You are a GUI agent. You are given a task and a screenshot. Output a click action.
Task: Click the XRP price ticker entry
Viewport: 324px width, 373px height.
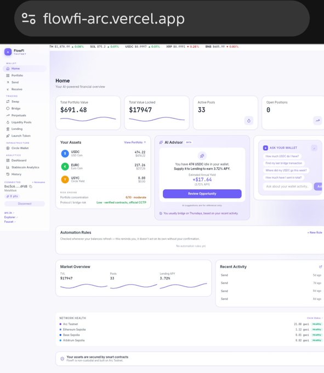pyautogui.click(x=183, y=47)
